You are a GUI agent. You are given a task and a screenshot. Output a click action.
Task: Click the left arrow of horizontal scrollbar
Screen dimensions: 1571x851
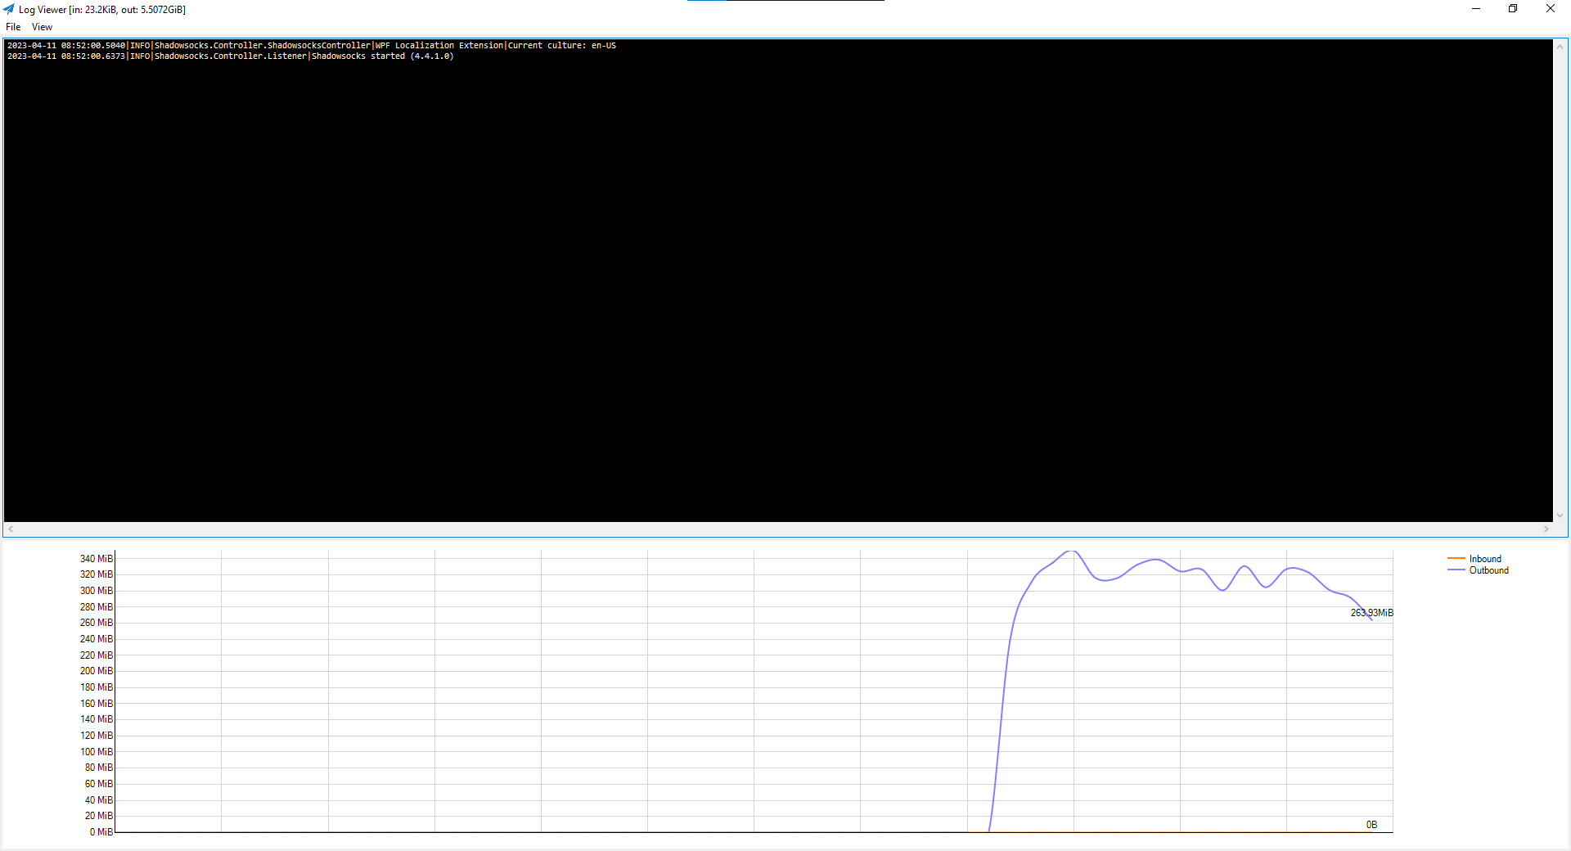click(11, 529)
